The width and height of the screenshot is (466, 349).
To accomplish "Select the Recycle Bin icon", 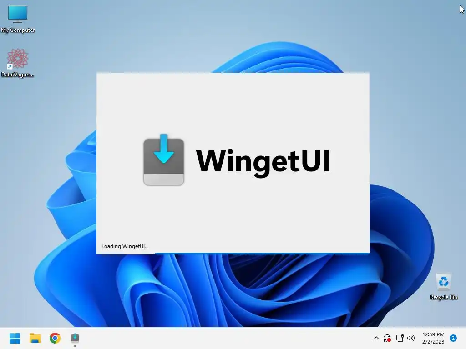I will coord(443,286).
